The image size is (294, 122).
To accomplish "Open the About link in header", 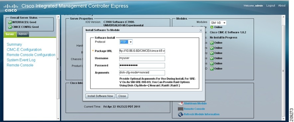I will pyautogui.click(x=282, y=6).
